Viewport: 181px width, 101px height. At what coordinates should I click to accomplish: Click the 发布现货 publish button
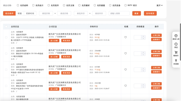point(150,13)
